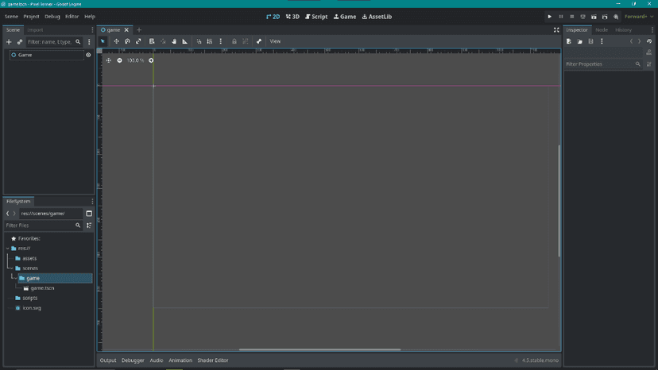The width and height of the screenshot is (658, 370).
Task: Pick the Scale tool
Action: 138,41
